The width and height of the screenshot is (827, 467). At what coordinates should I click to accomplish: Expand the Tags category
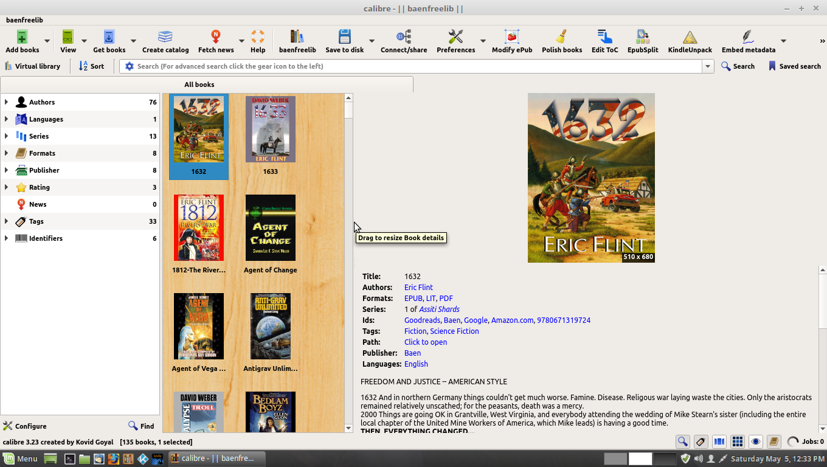pyautogui.click(x=6, y=221)
